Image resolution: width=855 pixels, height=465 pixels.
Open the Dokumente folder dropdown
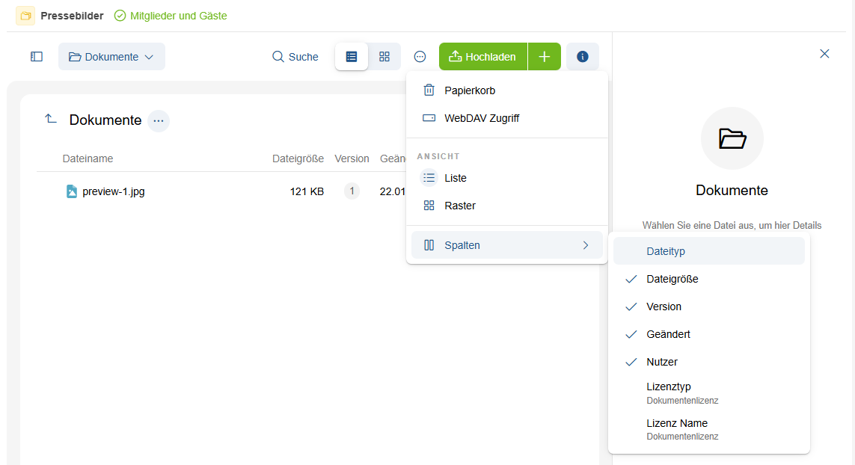point(111,57)
